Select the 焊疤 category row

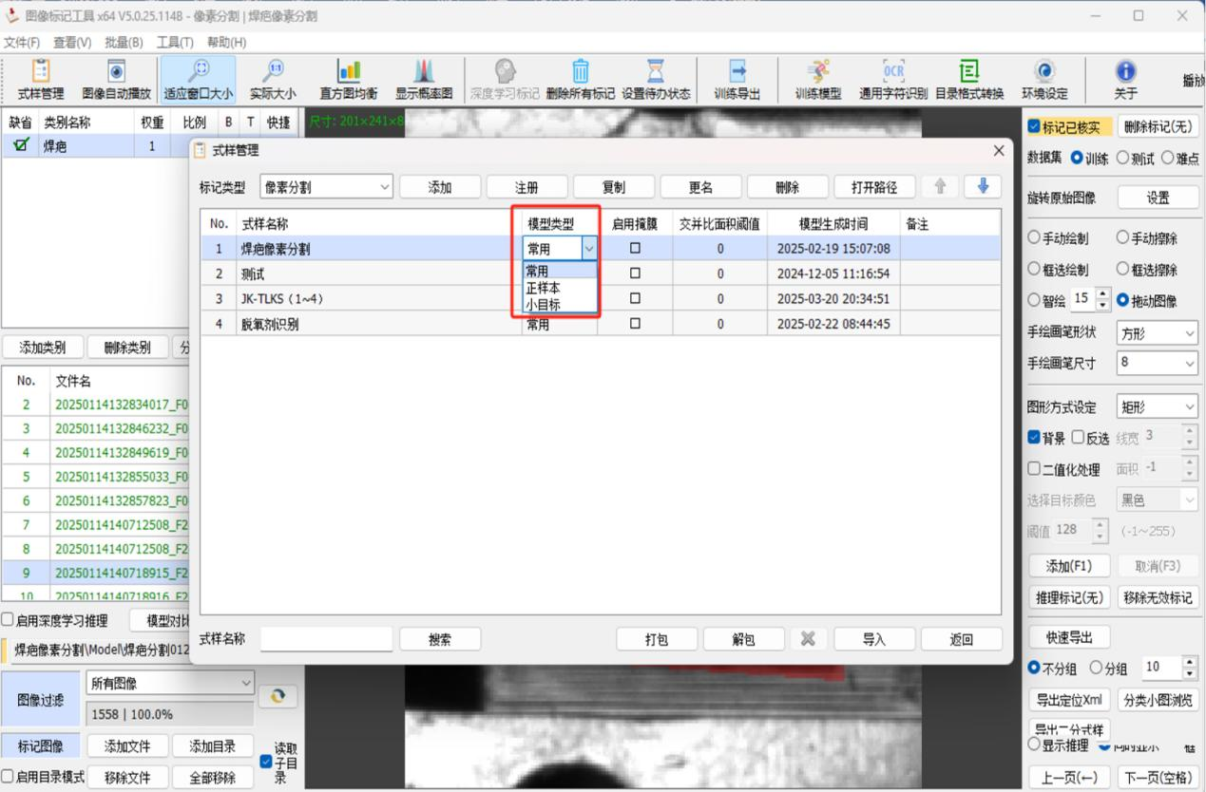(96, 146)
